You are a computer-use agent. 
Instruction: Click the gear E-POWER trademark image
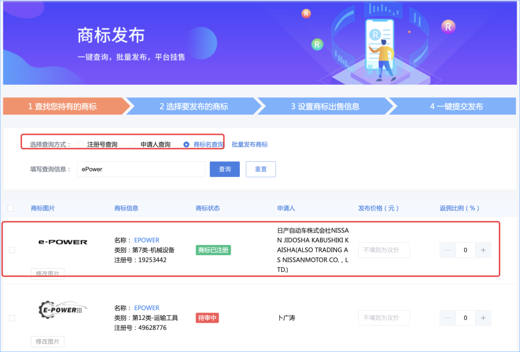63,310
